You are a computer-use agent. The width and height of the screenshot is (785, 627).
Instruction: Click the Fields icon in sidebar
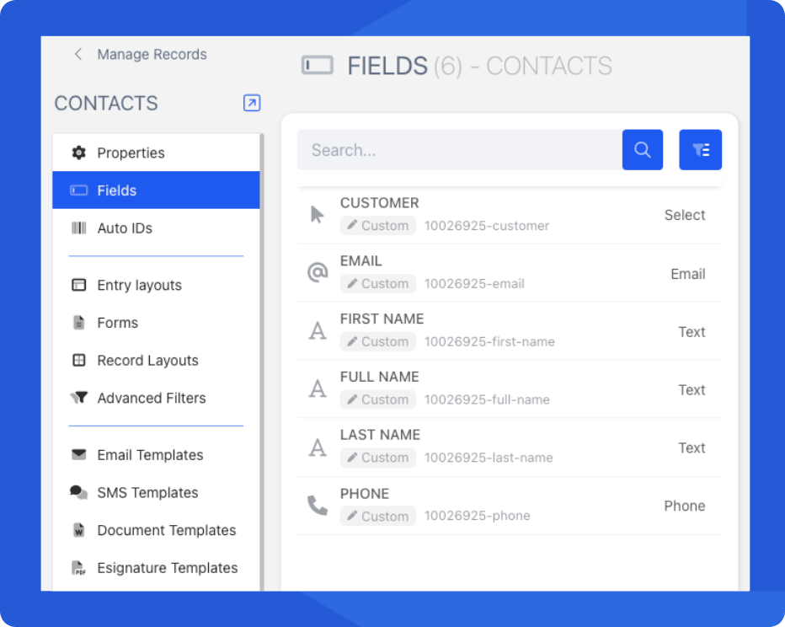click(x=78, y=190)
